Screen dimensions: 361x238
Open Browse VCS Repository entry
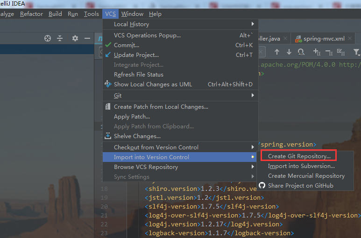pyautogui.click(x=180, y=167)
